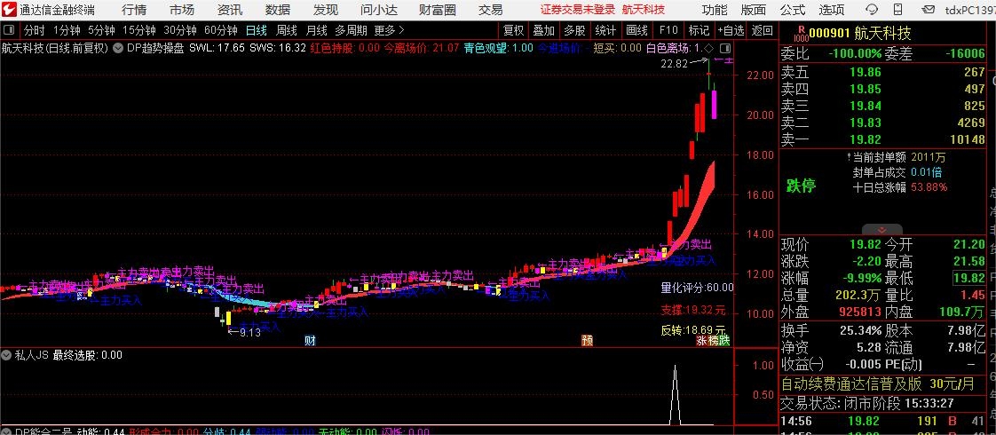The width and height of the screenshot is (996, 435).
Task: Click 证券交易未登录 login link
Action: point(578,10)
